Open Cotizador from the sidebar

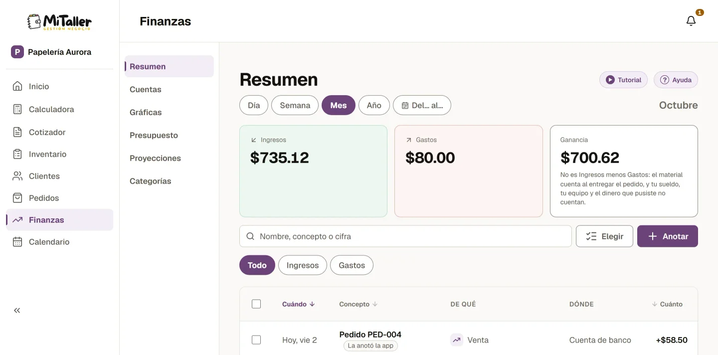59,132
